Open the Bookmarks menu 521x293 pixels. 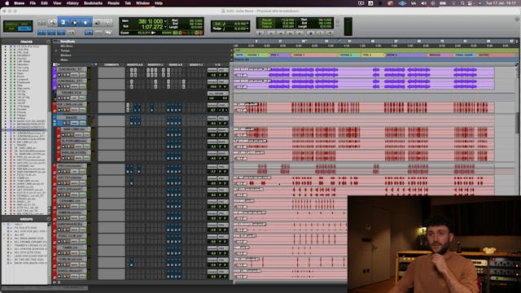point(93,3)
